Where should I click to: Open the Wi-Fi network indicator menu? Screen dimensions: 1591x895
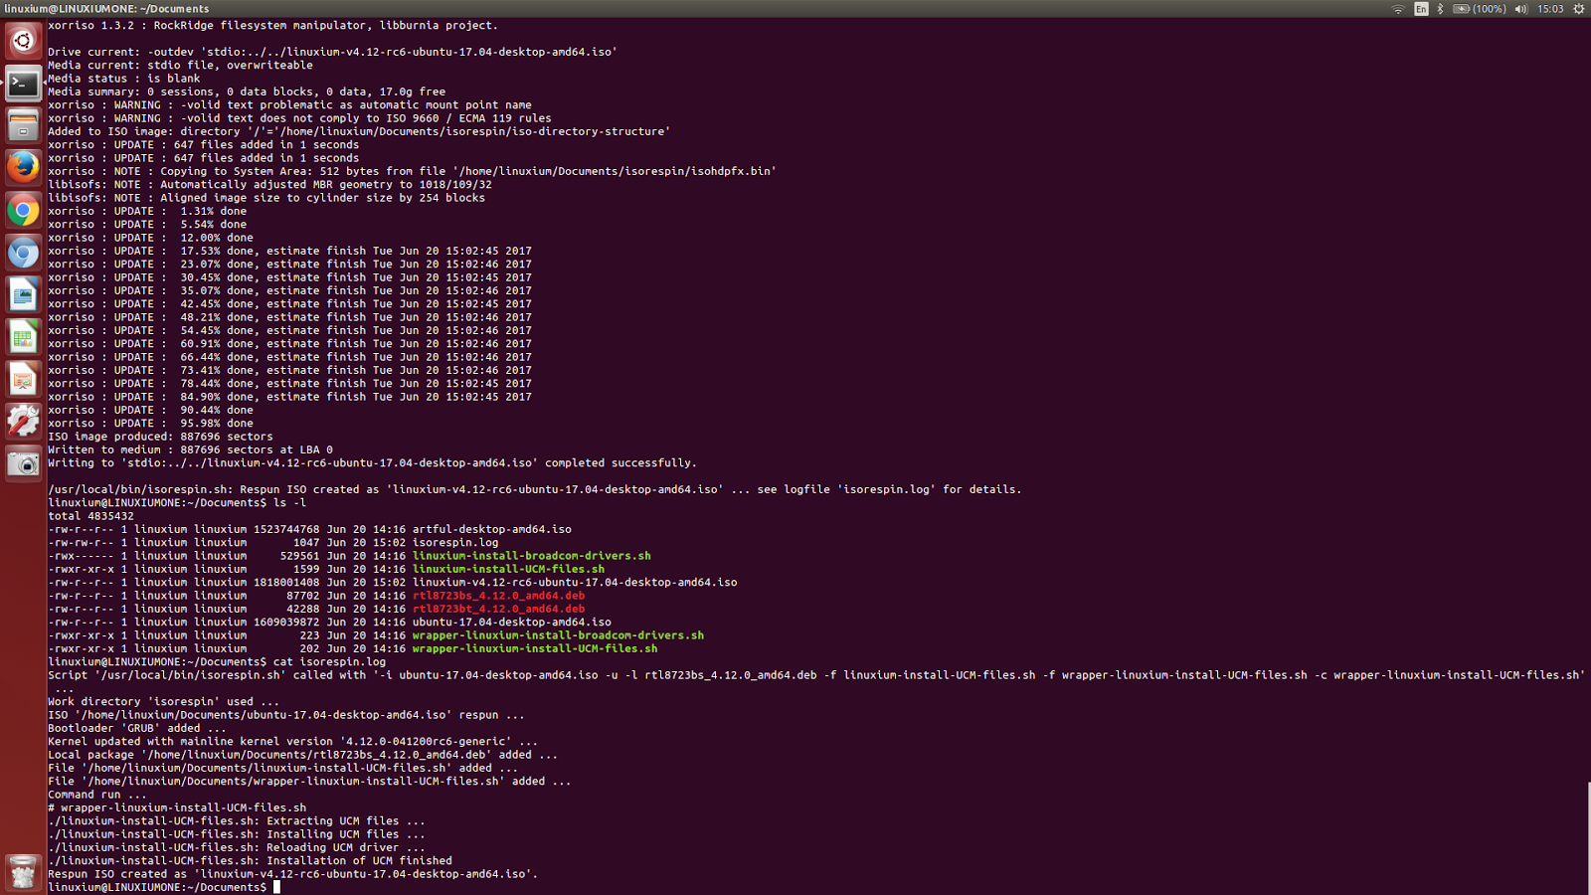click(1398, 9)
